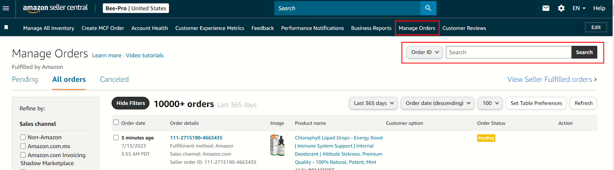Click the Product name column header
Screen dimensions: 614x170
[310, 123]
